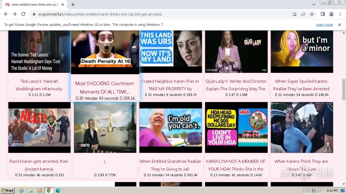Viewport: 346px width, 194px height.
Task: Open 'Ted Lasso's' Hannah Waddingham Hilariously title link
Action: click(39, 85)
